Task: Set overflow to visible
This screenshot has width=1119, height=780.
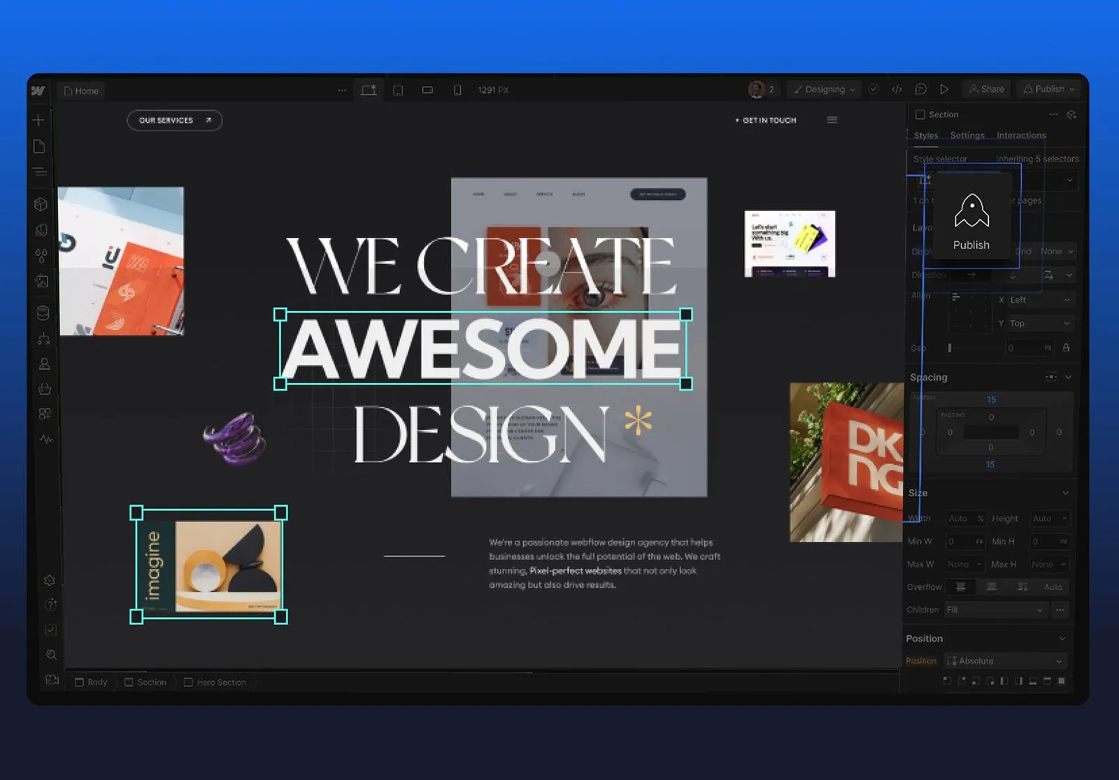Action: pyautogui.click(x=961, y=586)
